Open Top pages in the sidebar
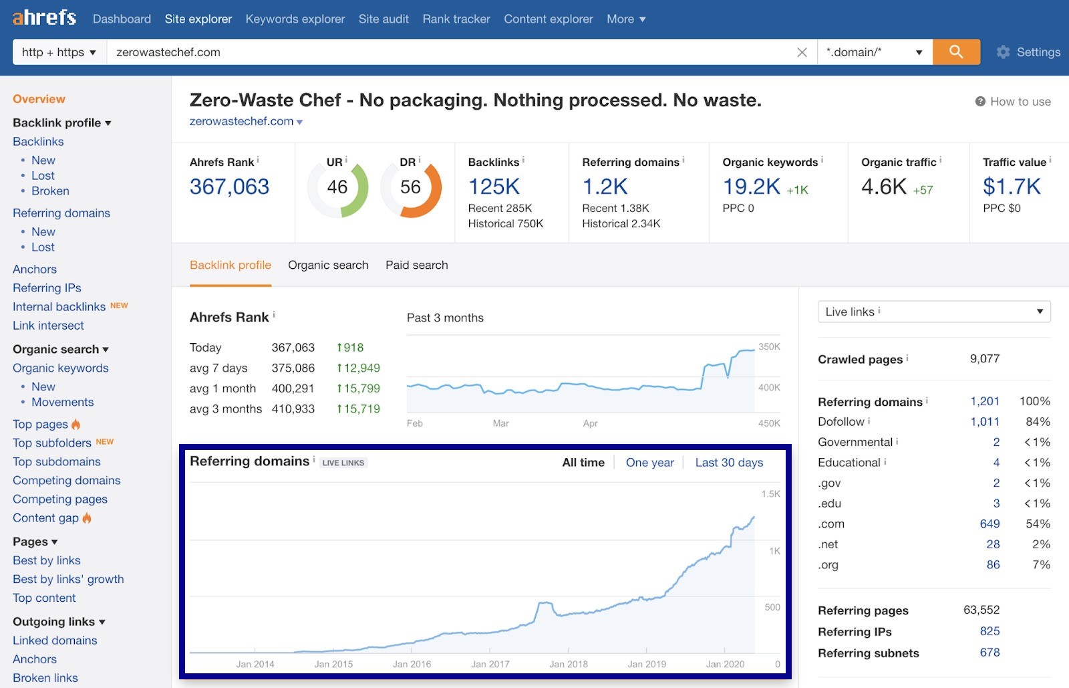The height and width of the screenshot is (688, 1069). 40,424
